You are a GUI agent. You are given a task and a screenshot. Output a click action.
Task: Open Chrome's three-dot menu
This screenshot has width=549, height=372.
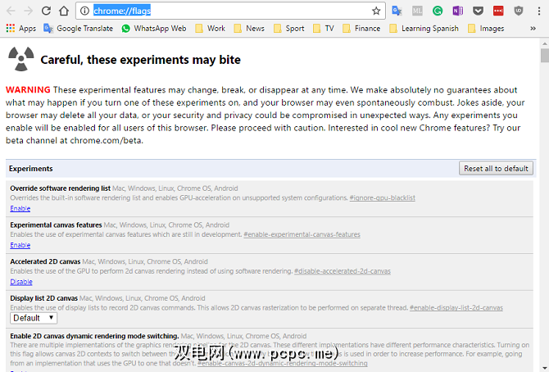pos(539,11)
